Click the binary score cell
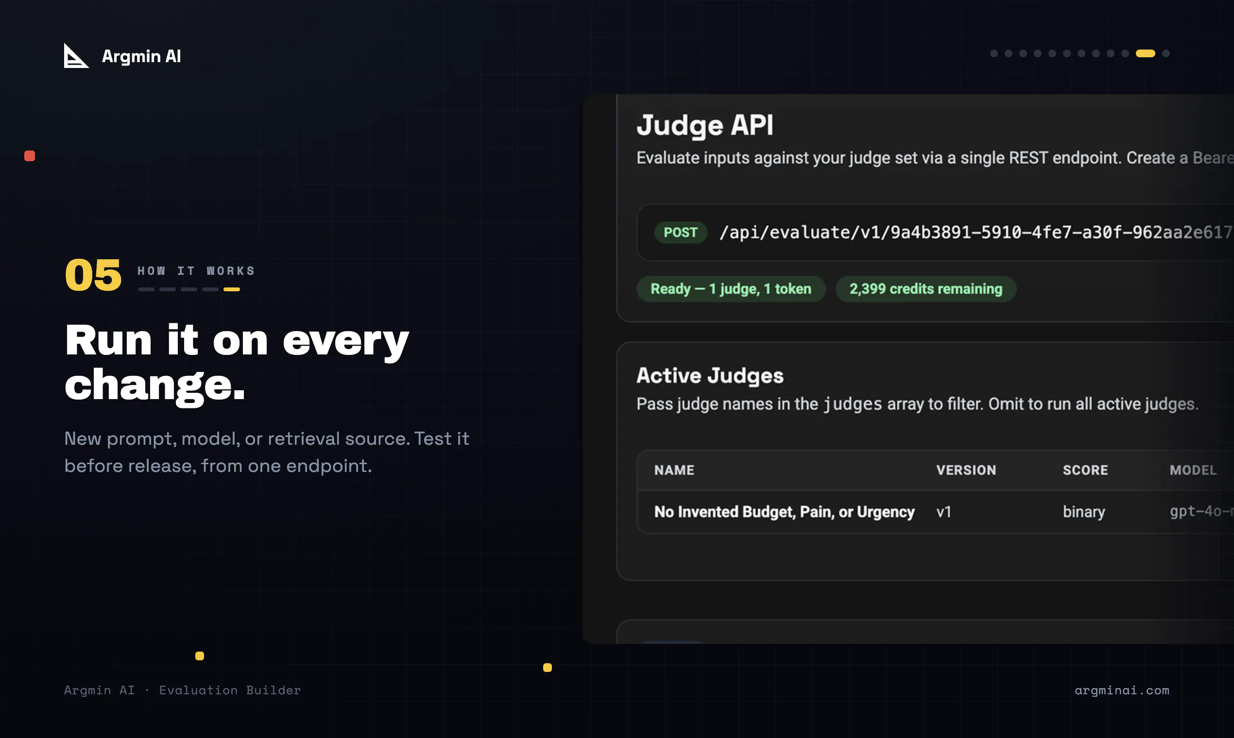The width and height of the screenshot is (1234, 738). point(1084,512)
